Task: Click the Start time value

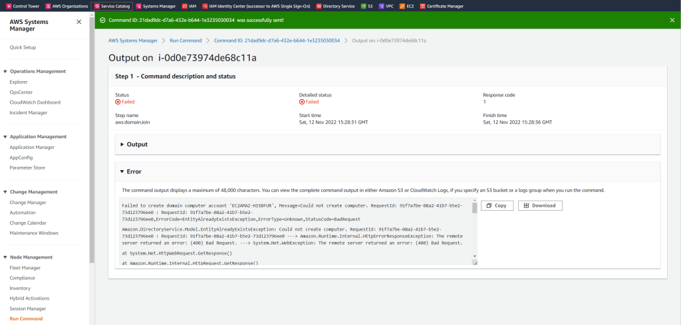Action: tap(334, 122)
